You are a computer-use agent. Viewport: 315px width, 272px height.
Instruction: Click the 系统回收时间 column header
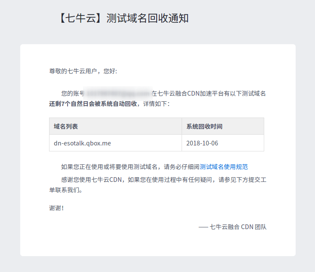coord(223,126)
